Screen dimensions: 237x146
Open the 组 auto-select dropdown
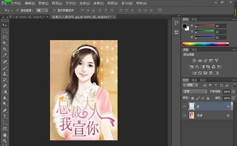click(42, 10)
